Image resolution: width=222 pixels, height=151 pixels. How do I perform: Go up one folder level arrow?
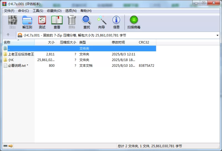click(8, 35)
